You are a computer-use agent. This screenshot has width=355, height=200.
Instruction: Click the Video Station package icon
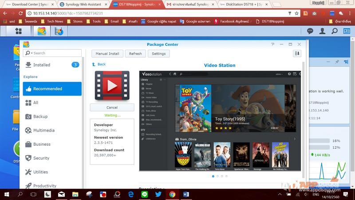[112, 85]
